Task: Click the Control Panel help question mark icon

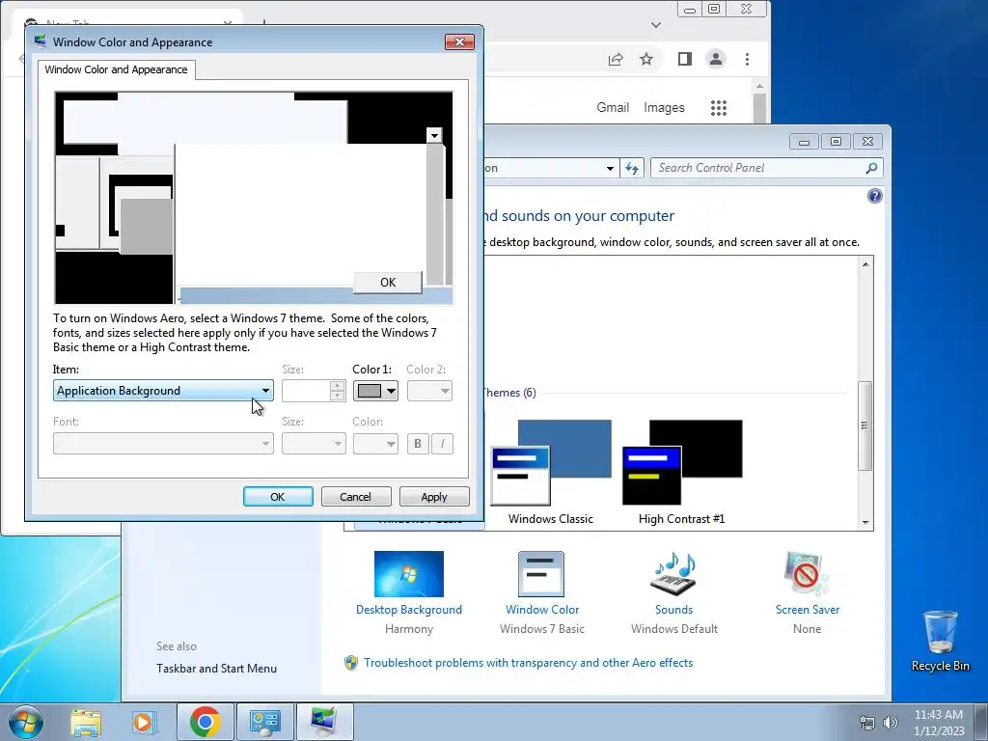Action: coord(874,196)
